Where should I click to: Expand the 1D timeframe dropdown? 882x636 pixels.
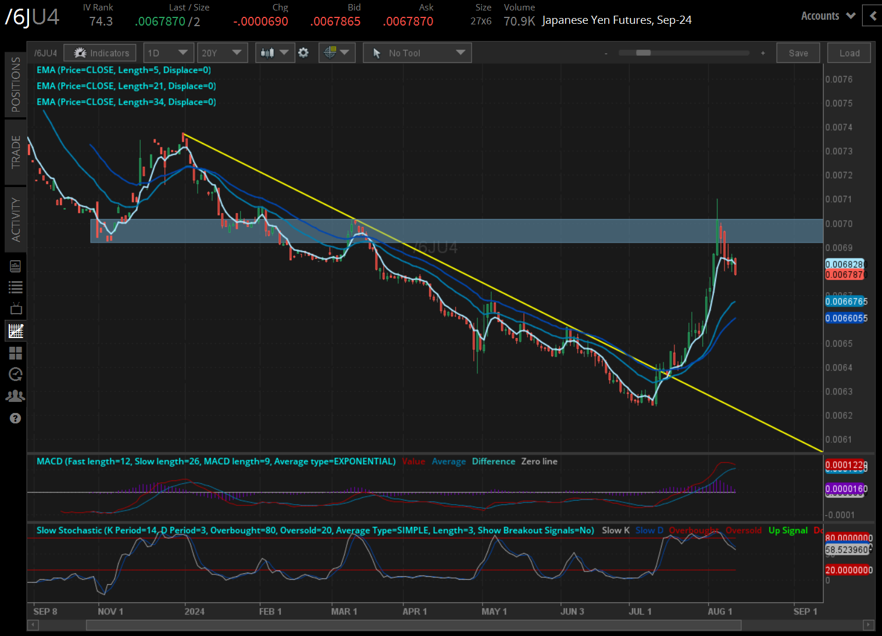[x=168, y=52]
